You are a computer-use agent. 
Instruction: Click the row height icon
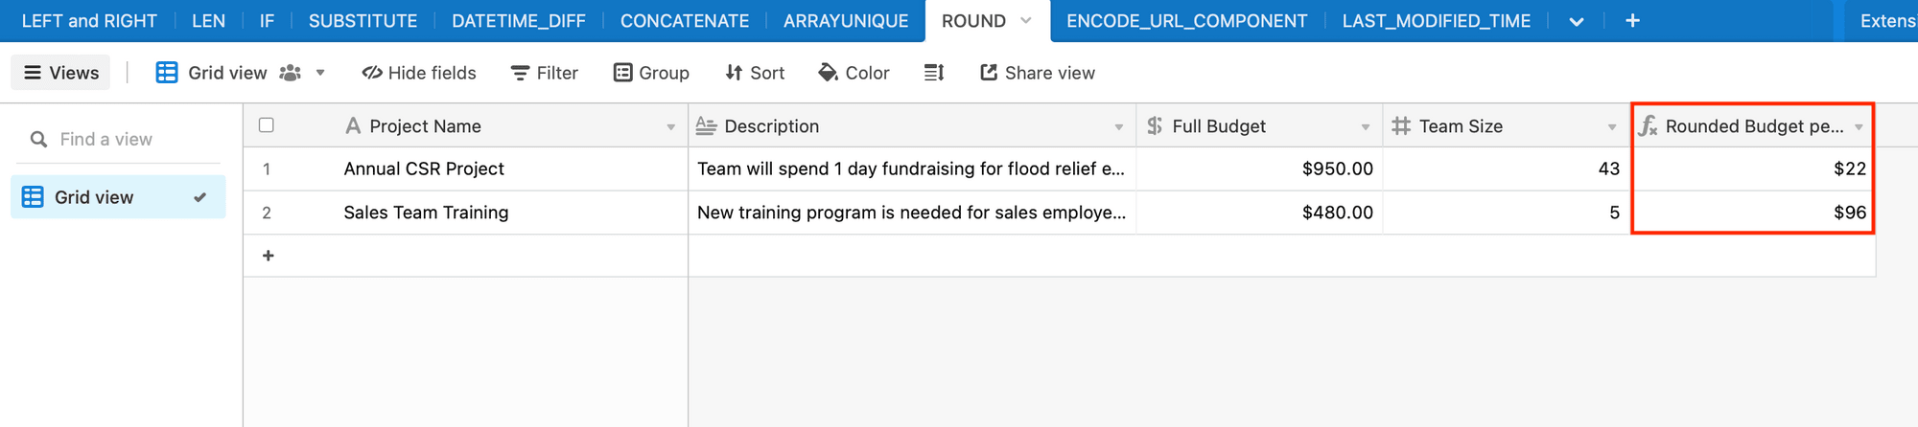(934, 73)
